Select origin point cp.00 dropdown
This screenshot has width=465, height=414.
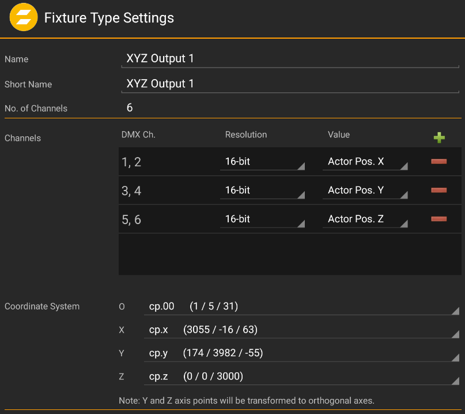click(301, 307)
